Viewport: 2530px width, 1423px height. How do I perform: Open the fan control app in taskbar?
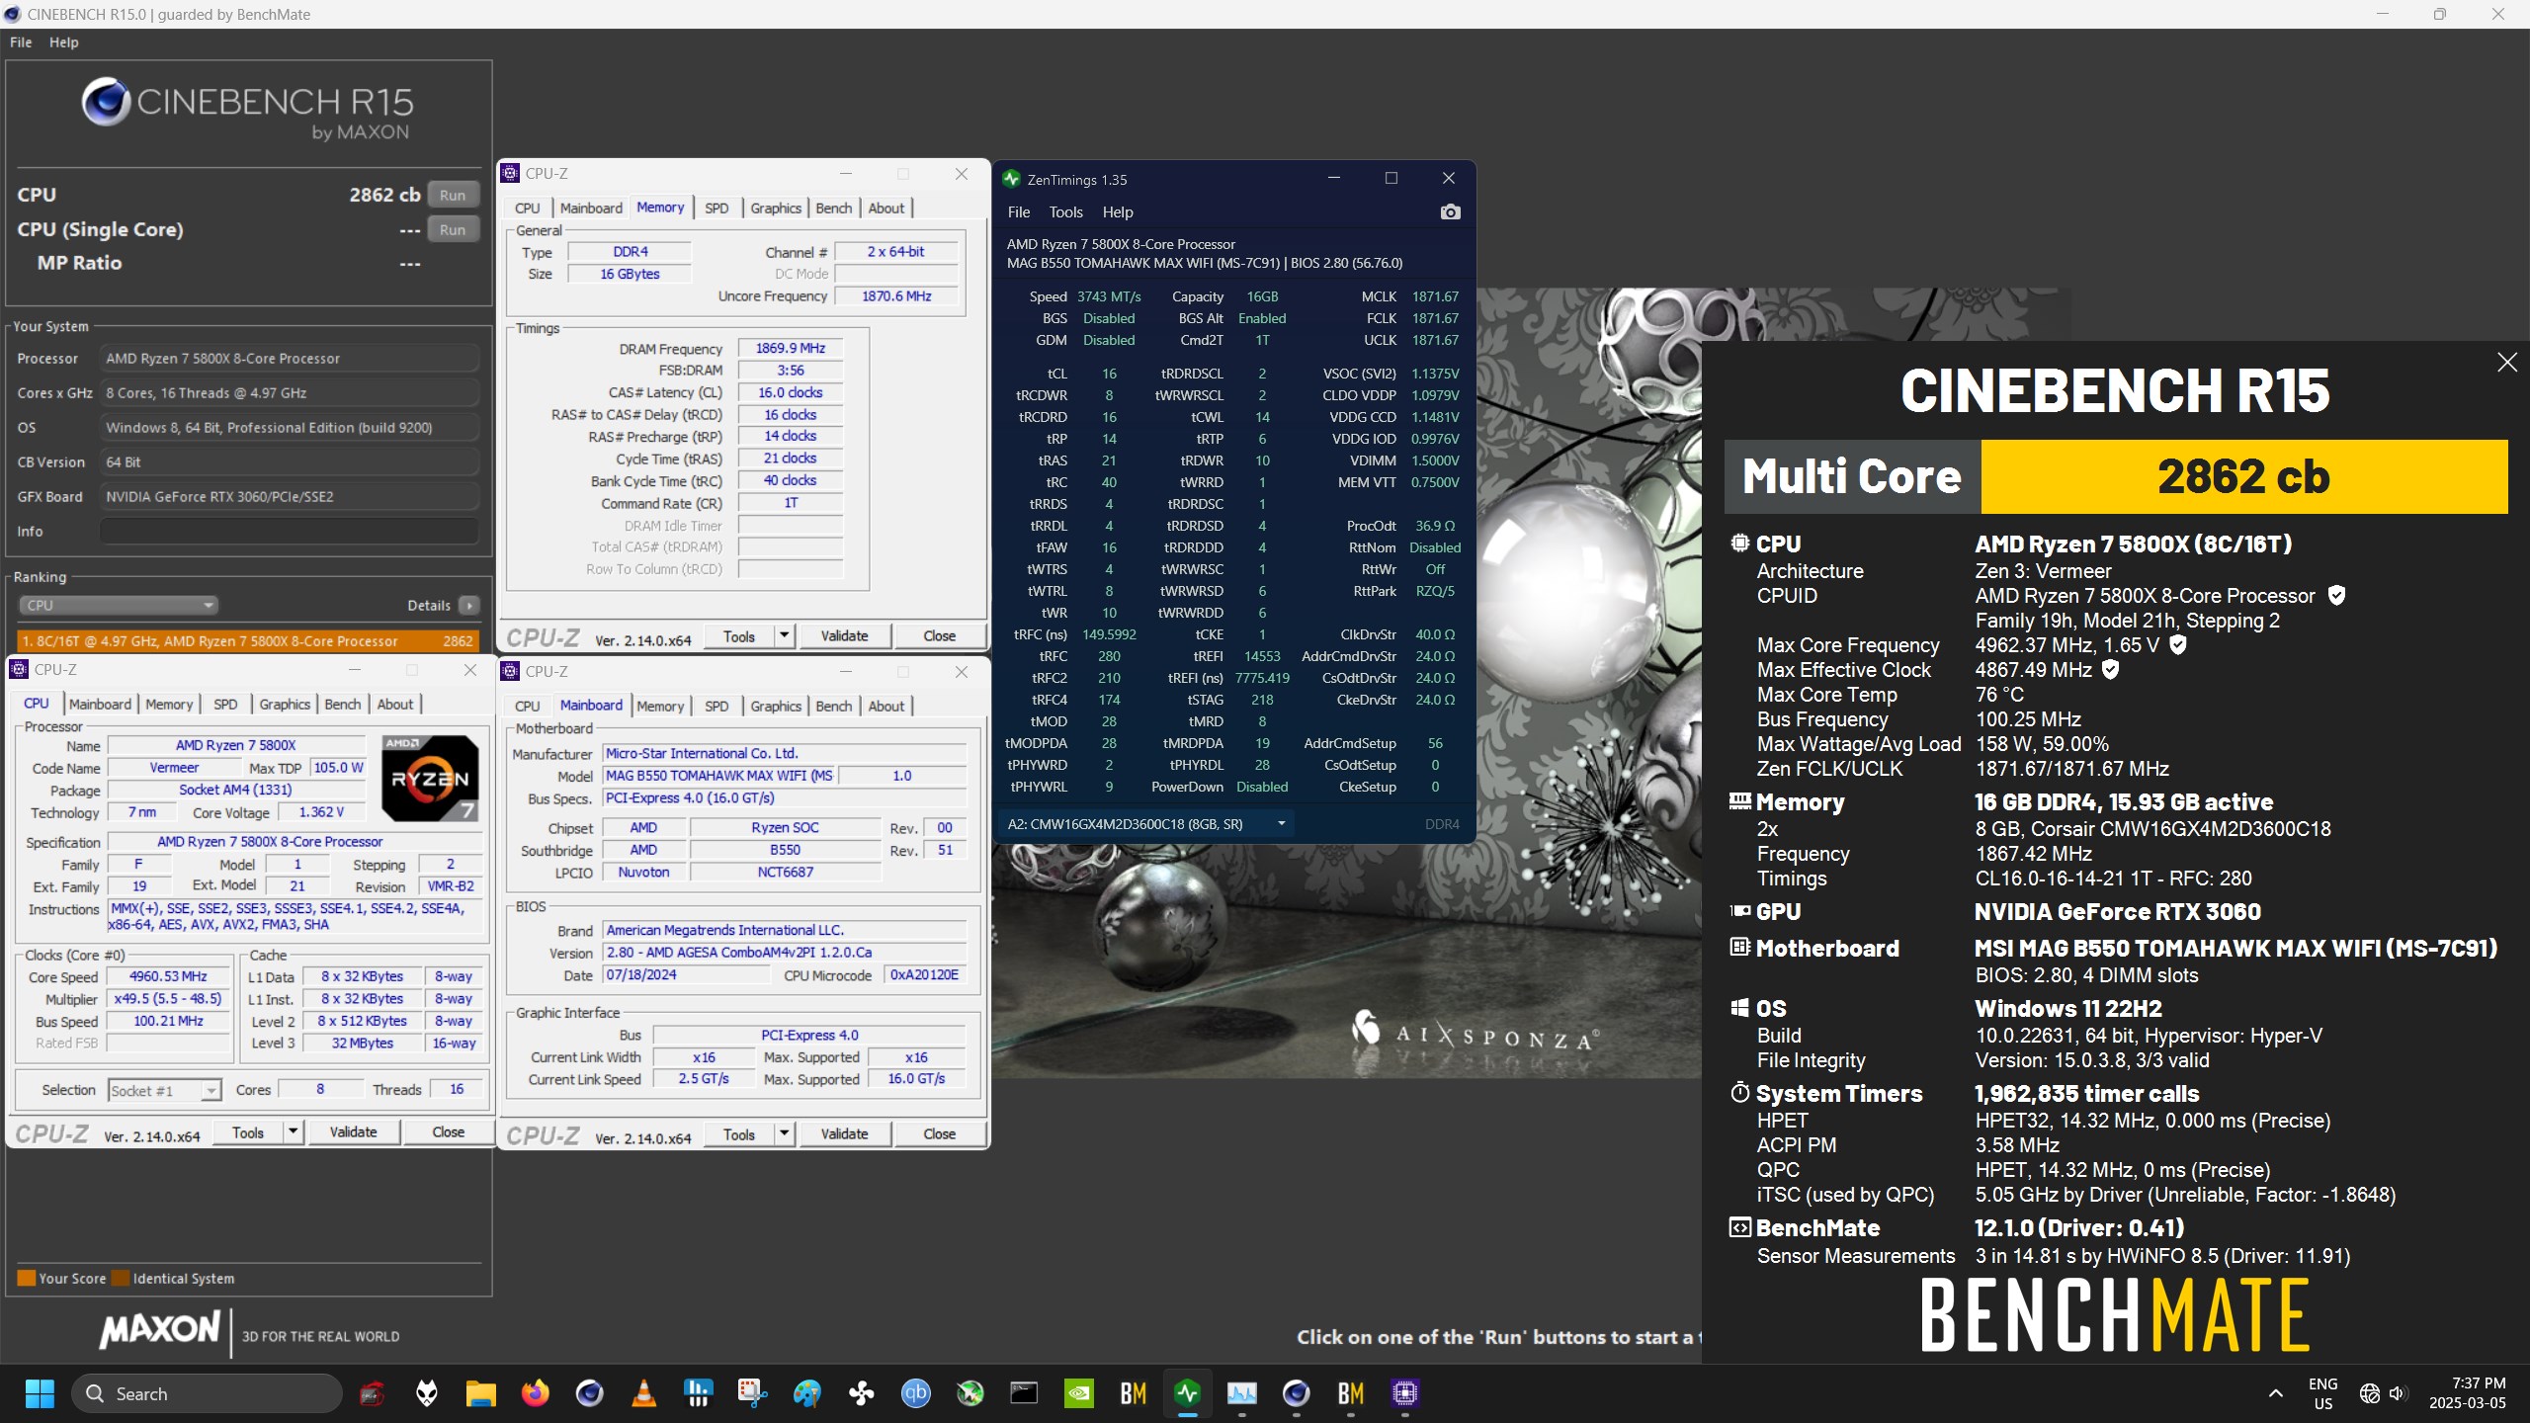pyautogui.click(x=861, y=1393)
